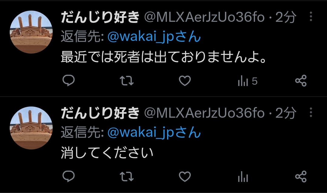The width and height of the screenshot is (327, 193).
Task: Open だんじり好き display name in first tweet
Action: [100, 17]
